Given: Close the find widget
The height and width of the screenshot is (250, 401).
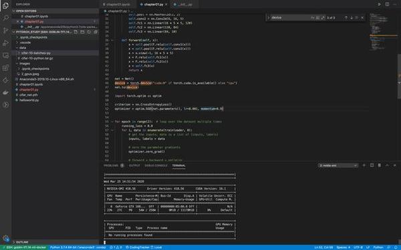Looking at the screenshot, I should click(362, 17).
